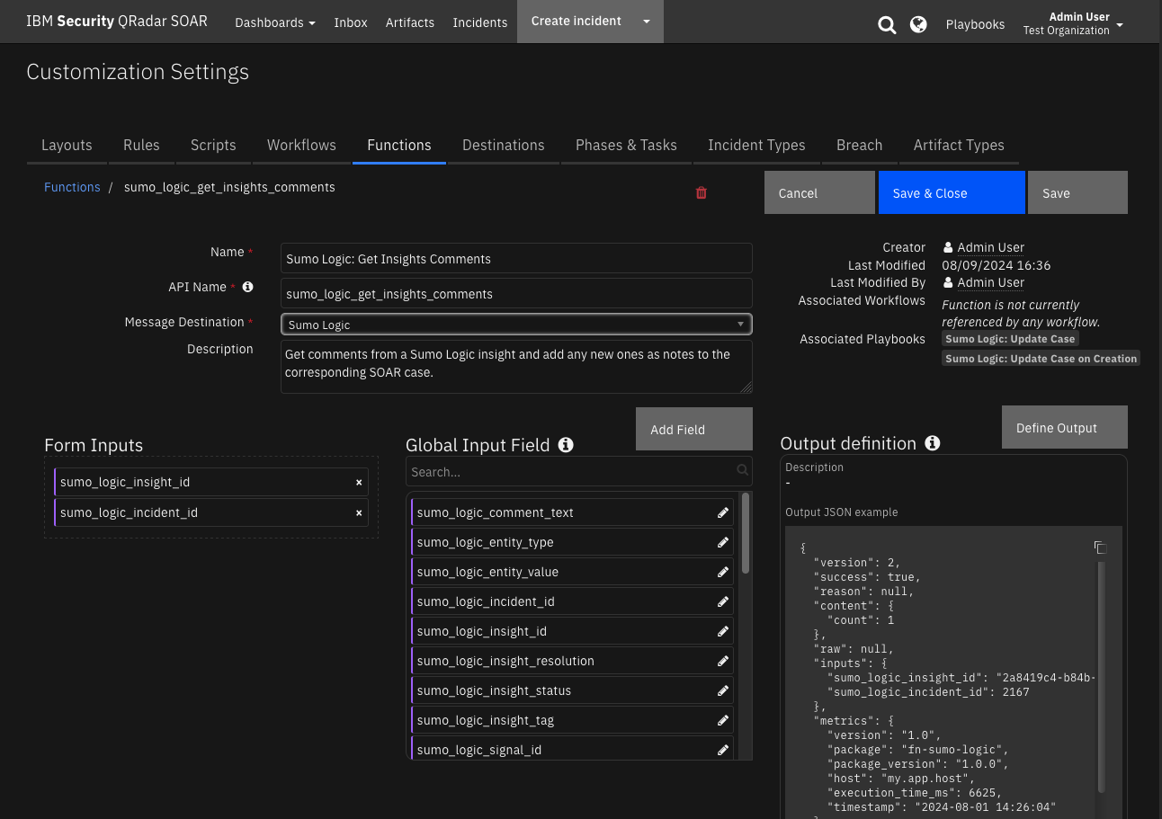Open Sumo Logic: Update Case playbook tag

pyautogui.click(x=1010, y=339)
